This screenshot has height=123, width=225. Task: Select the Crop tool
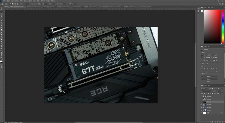click(2, 19)
